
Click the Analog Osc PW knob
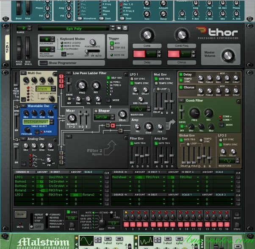click(x=49, y=160)
